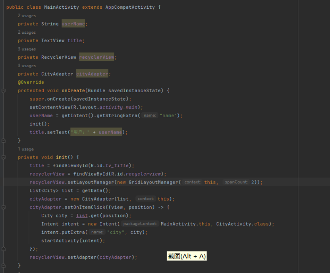Click the spanCount inlay hint
Image resolution: width=330 pixels, height=273 pixels.
[x=236, y=182]
